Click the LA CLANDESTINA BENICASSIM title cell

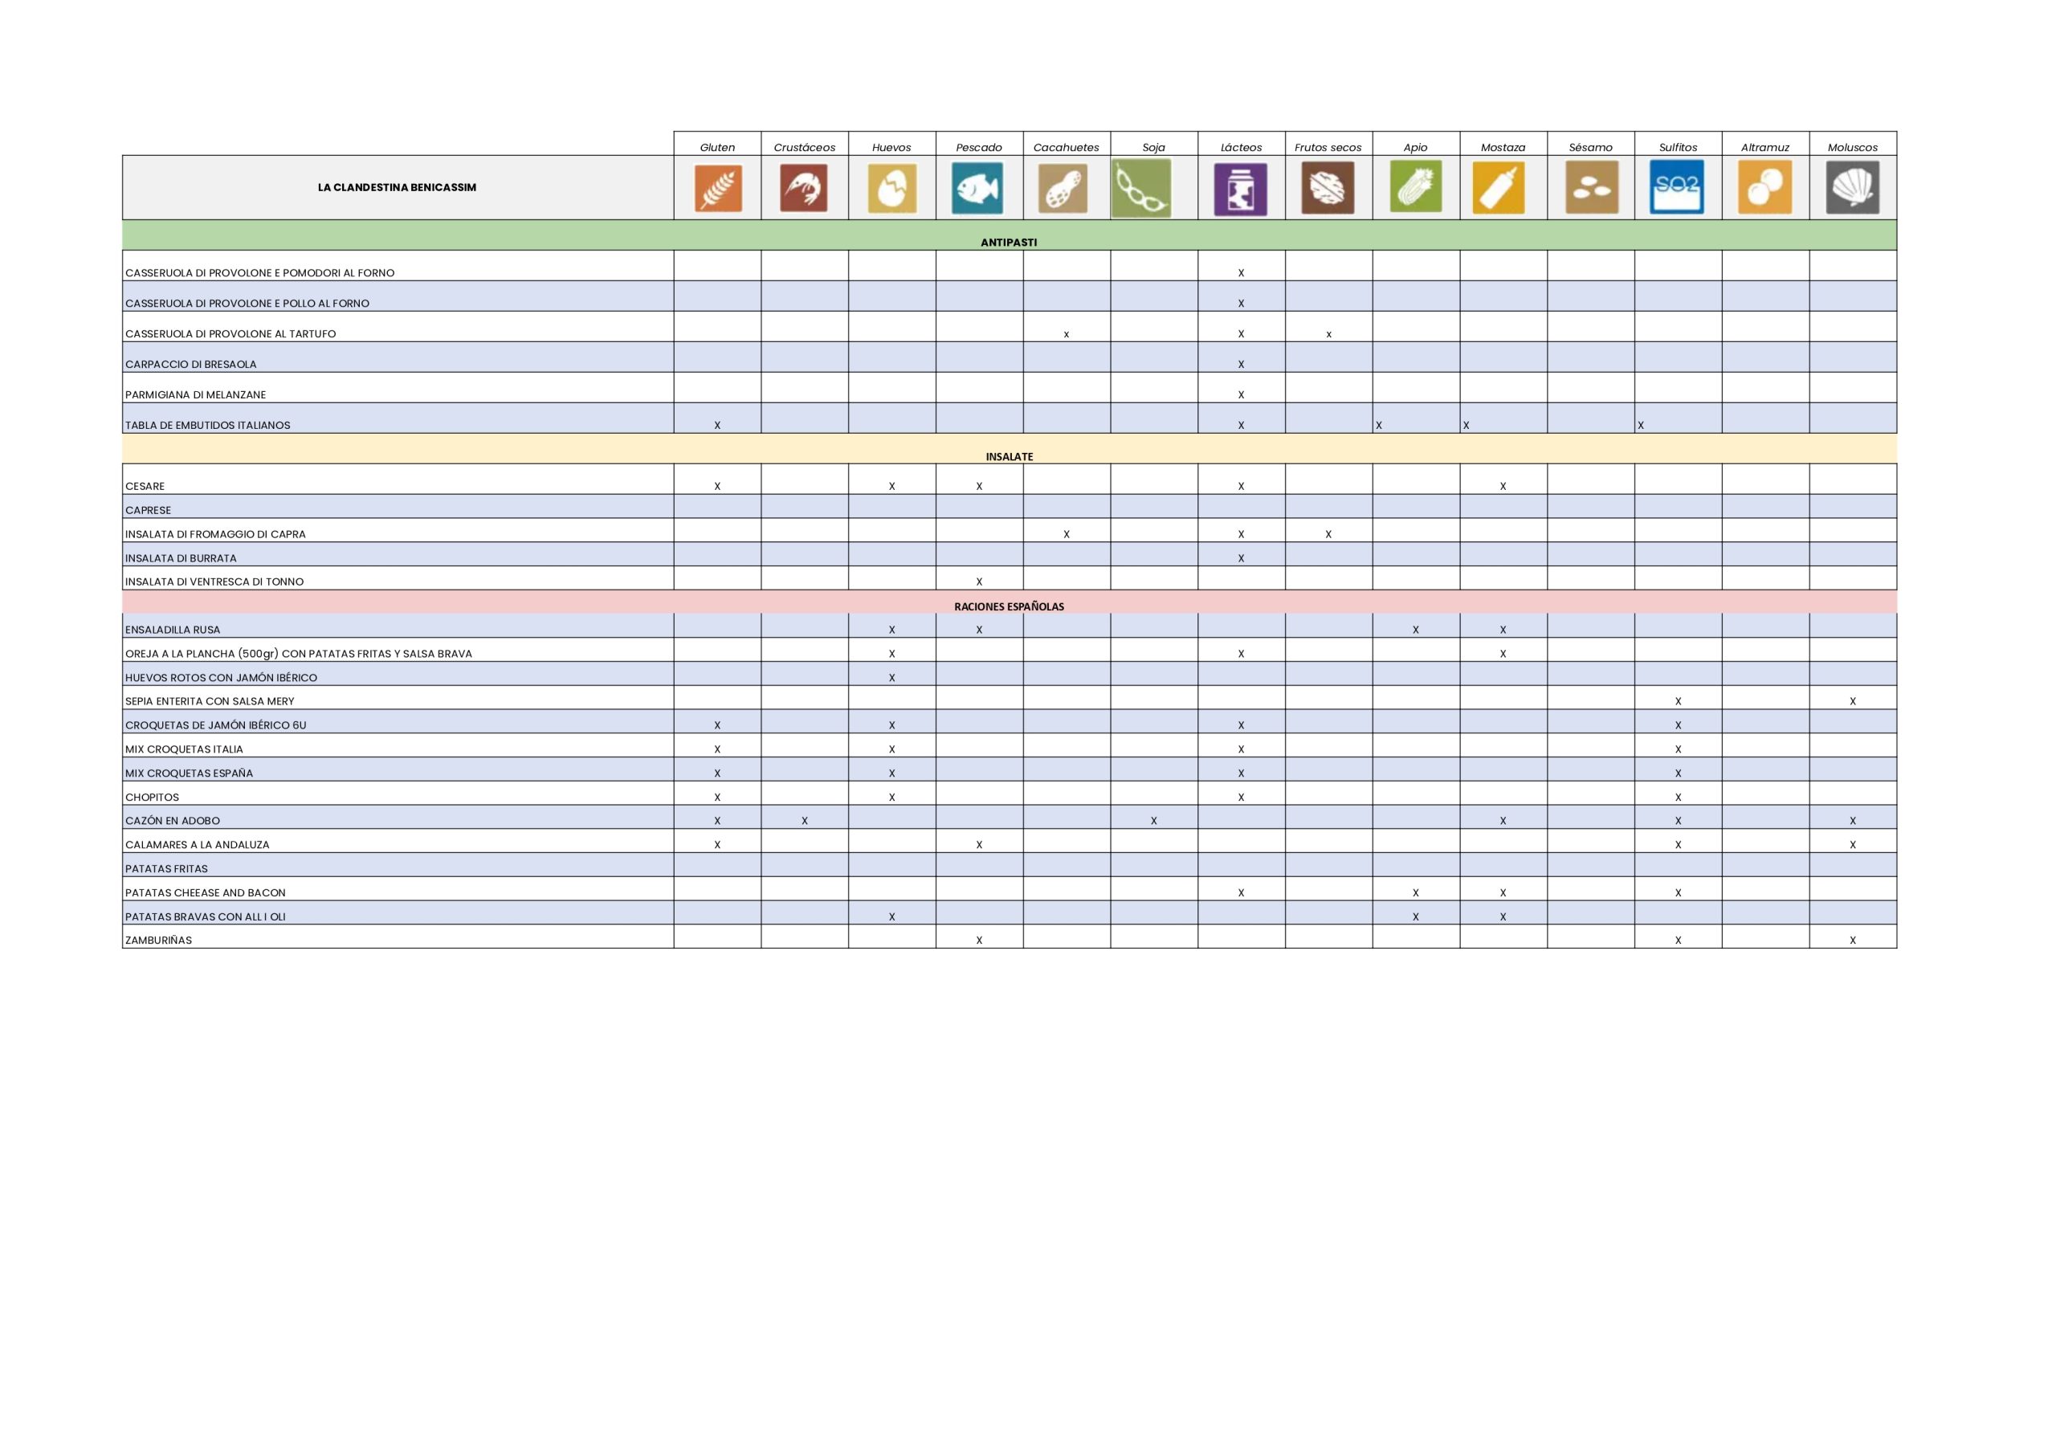click(397, 187)
